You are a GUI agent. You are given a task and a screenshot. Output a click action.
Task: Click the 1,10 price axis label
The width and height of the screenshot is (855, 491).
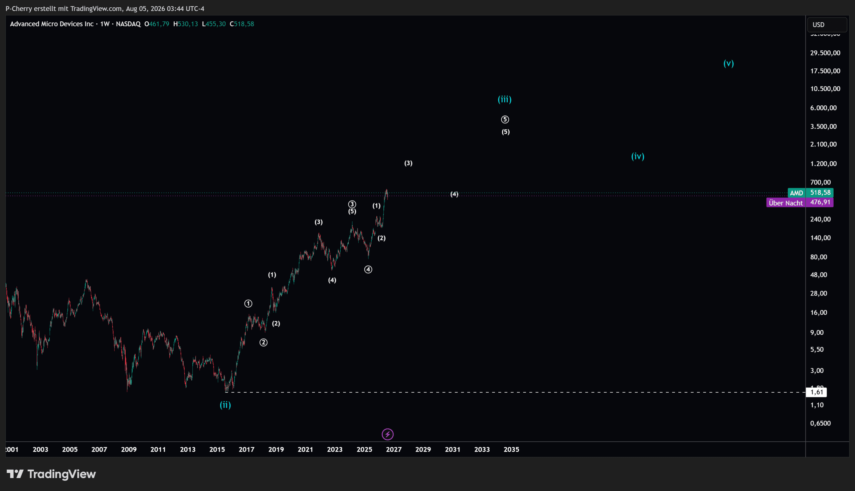pyautogui.click(x=817, y=405)
